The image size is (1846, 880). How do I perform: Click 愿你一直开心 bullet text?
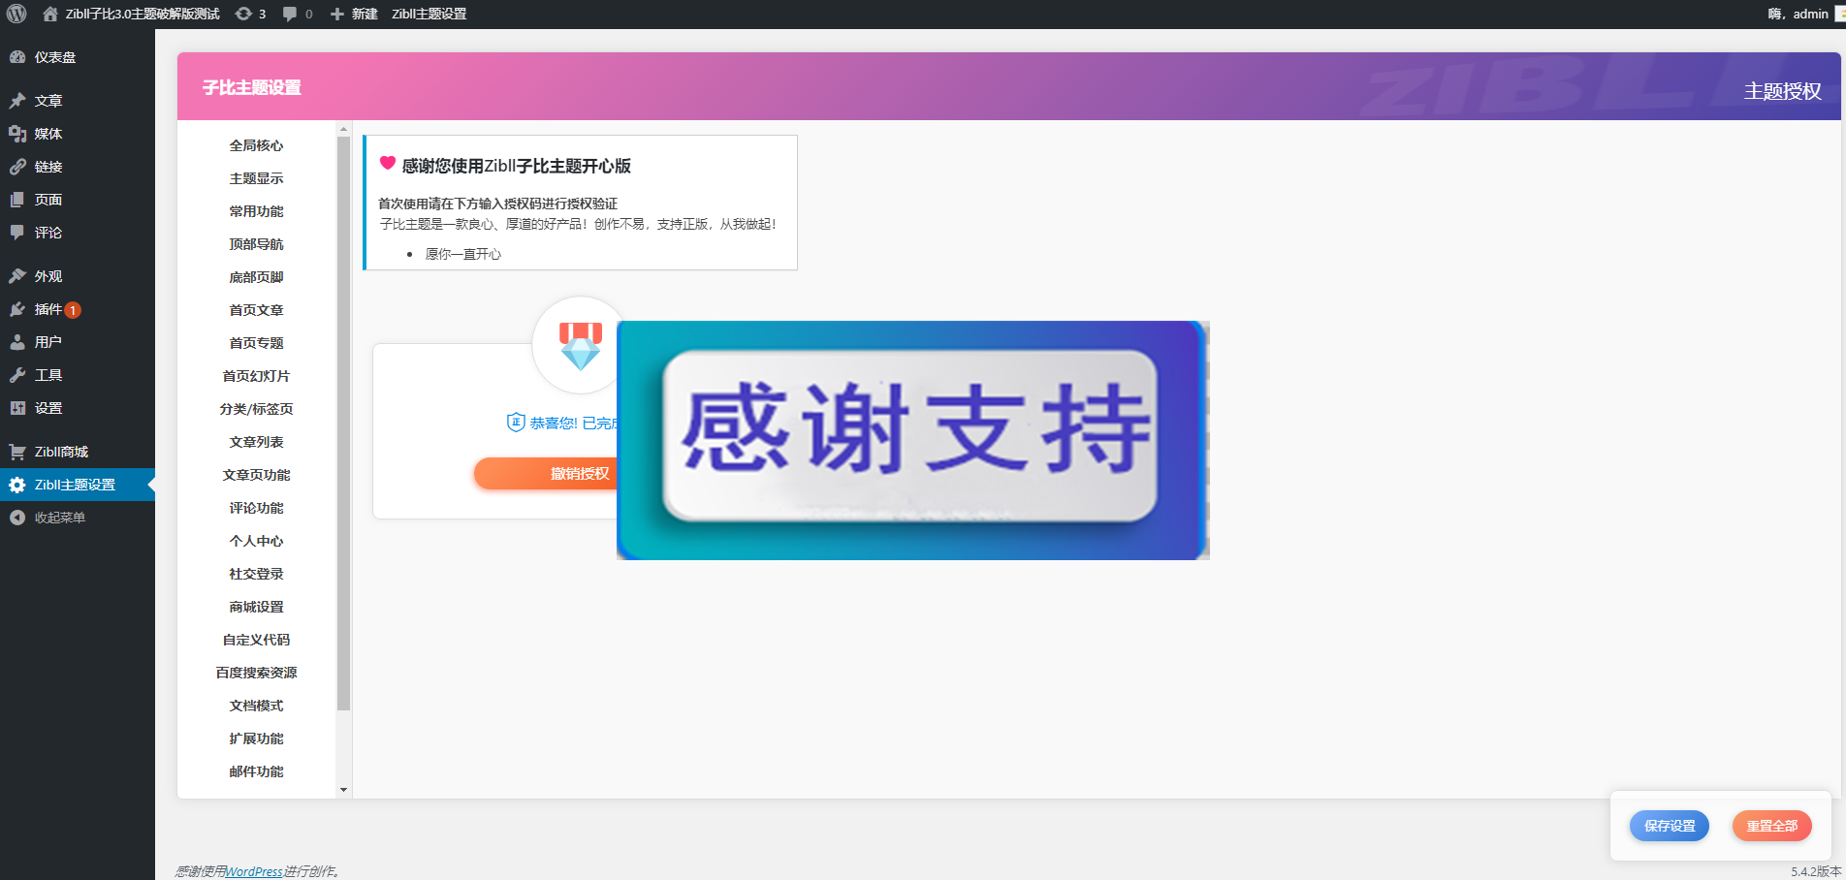pyautogui.click(x=463, y=254)
